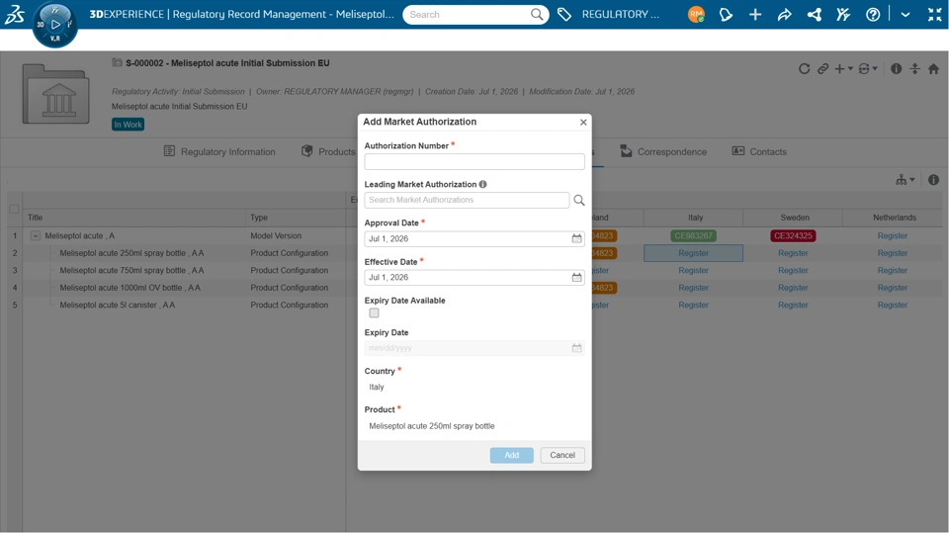Click the Sweden column header

coord(794,218)
